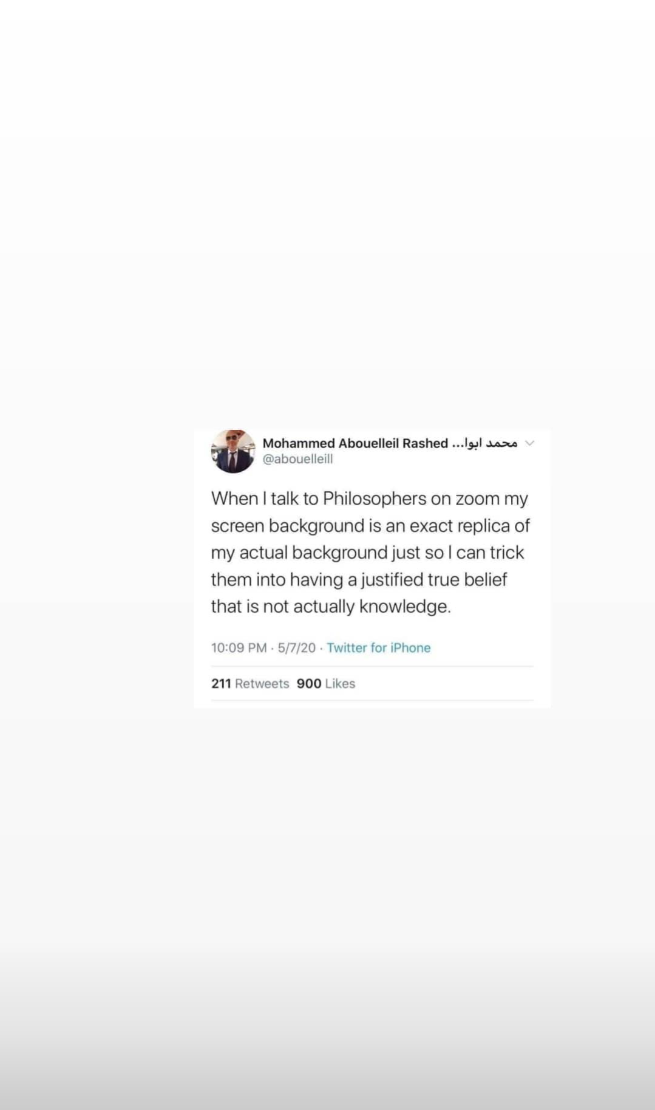Viewport: 655px width, 1110px height.
Task: Tap the word Retweets label
Action: pyautogui.click(x=262, y=684)
